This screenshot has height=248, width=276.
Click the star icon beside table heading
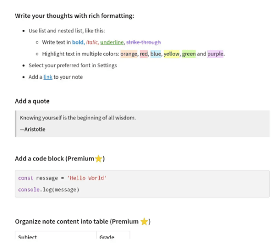144,222
